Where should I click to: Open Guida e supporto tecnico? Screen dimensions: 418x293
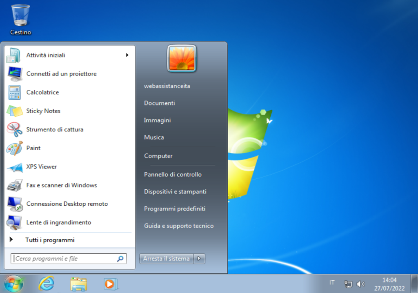(179, 226)
